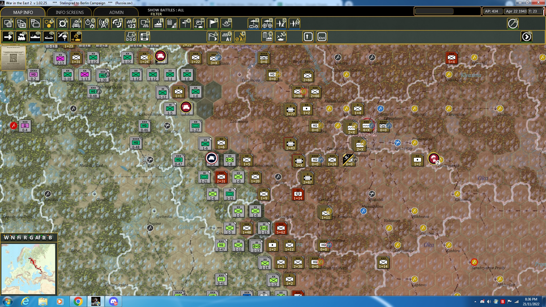Switch to the INFO SCREENS tab
The height and width of the screenshot is (307, 546).
(69, 12)
